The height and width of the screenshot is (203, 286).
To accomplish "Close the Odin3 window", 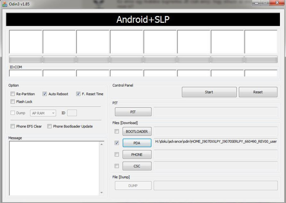I will click(x=277, y=3).
